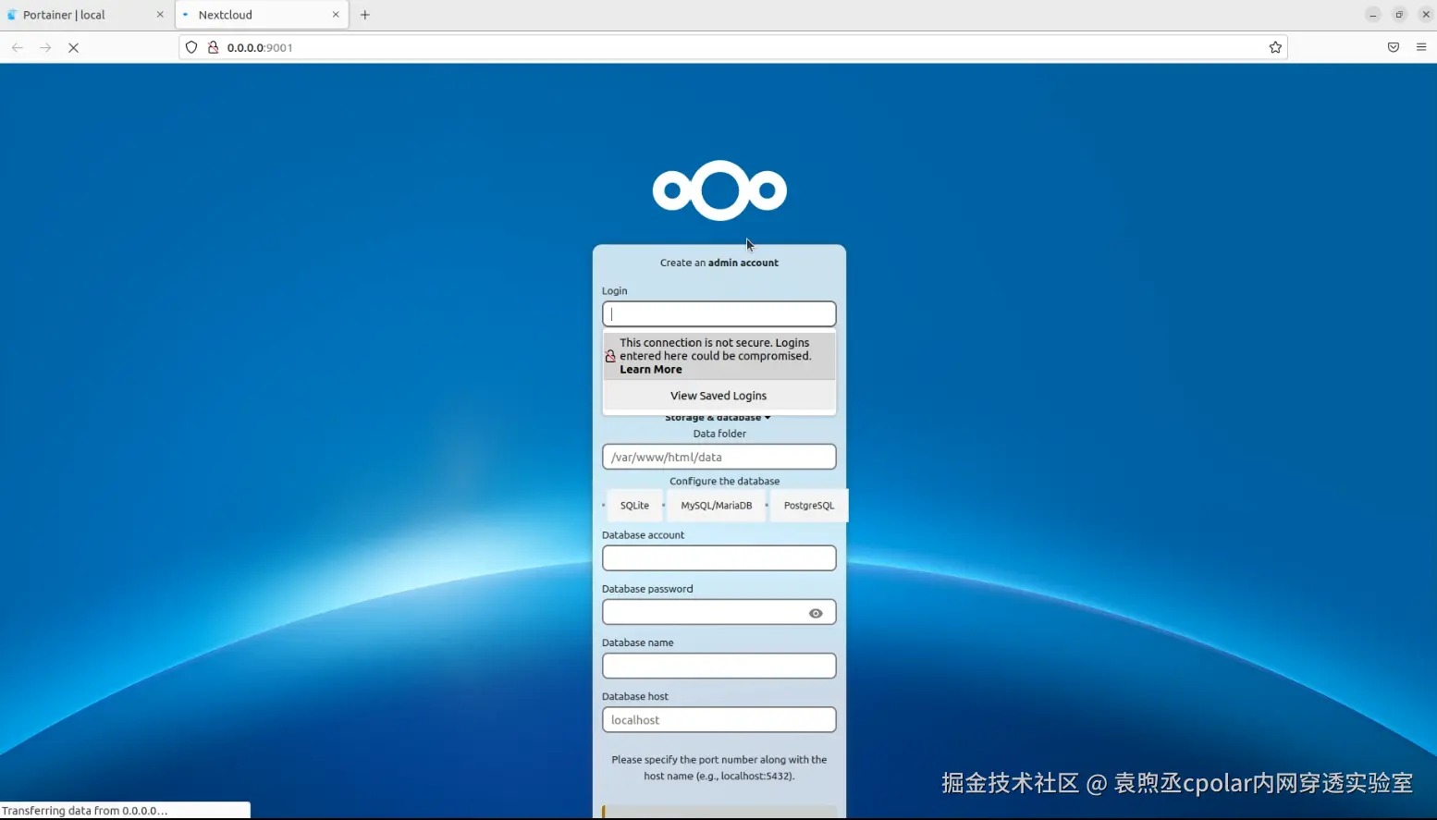Collapse the Storage & database section
The width and height of the screenshot is (1437, 820).
point(718,418)
